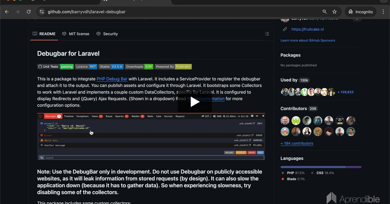Viewport: 390px width, 204px height.
Task: Click the + 194 contributors link
Action: point(297,143)
